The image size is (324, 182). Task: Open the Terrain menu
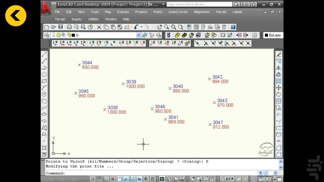tap(60, 19)
